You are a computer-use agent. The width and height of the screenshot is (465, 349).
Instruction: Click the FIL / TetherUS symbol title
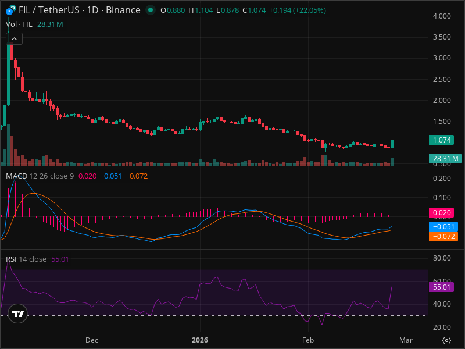(x=80, y=10)
